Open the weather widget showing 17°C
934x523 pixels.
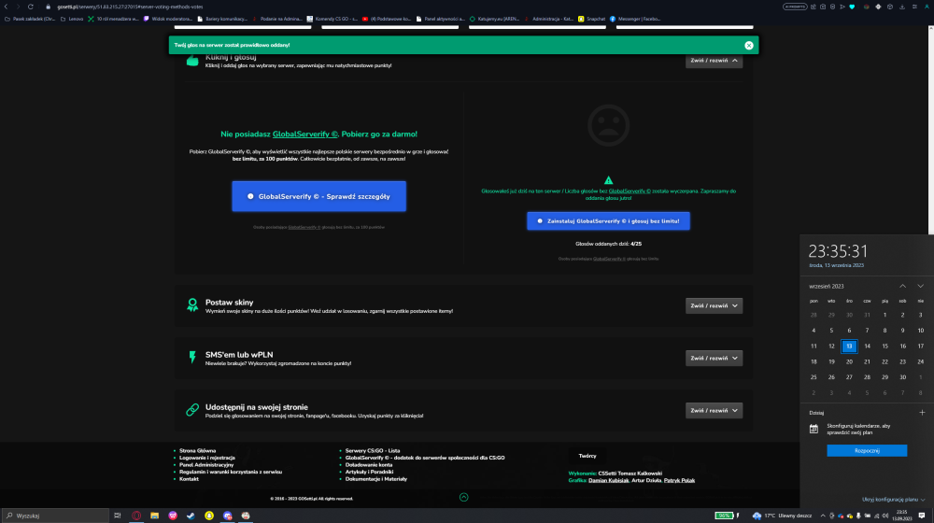click(782, 516)
